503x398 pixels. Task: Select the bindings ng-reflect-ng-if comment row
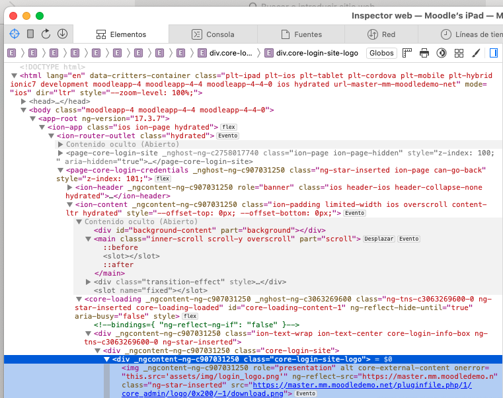(x=197, y=325)
